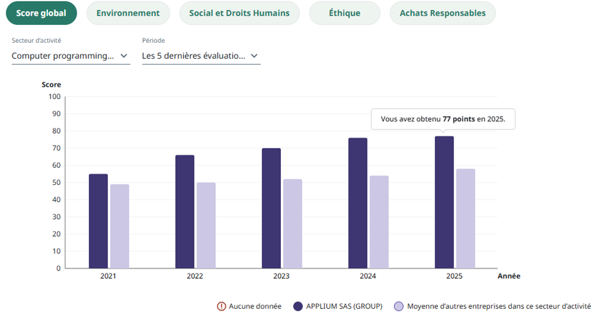
Task: Go to the Éthique tab
Action: (344, 13)
